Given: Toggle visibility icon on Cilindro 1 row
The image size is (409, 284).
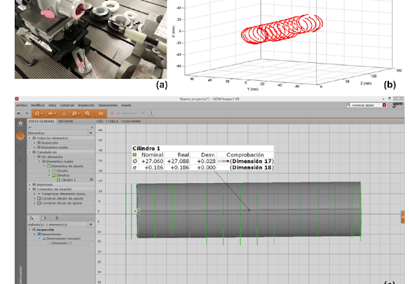Looking at the screenshot, I should click(x=92, y=180).
